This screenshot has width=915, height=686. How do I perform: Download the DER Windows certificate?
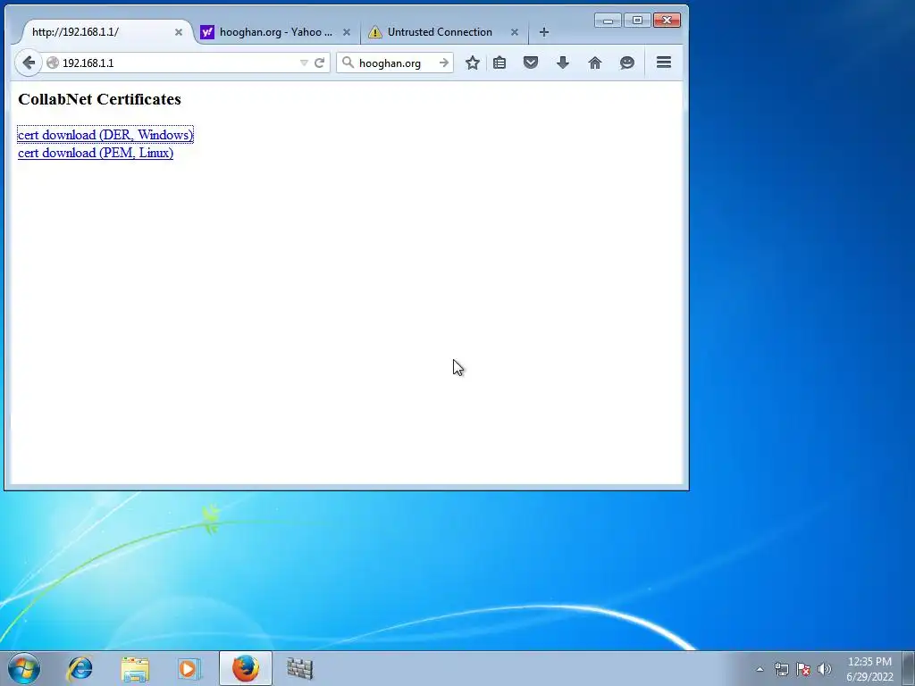tap(105, 135)
